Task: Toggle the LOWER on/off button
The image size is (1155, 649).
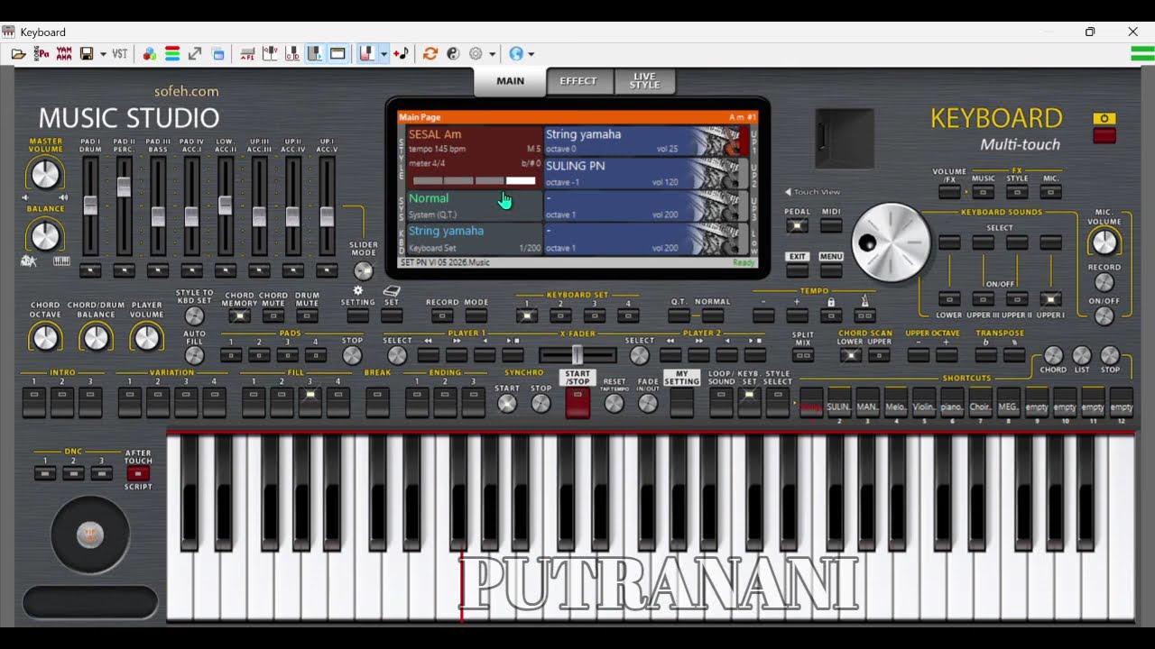Action: point(949,299)
